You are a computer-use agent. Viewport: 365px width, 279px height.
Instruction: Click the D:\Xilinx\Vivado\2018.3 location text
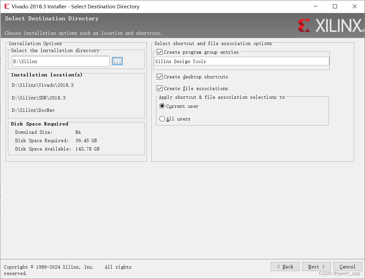pyautogui.click(x=42, y=85)
